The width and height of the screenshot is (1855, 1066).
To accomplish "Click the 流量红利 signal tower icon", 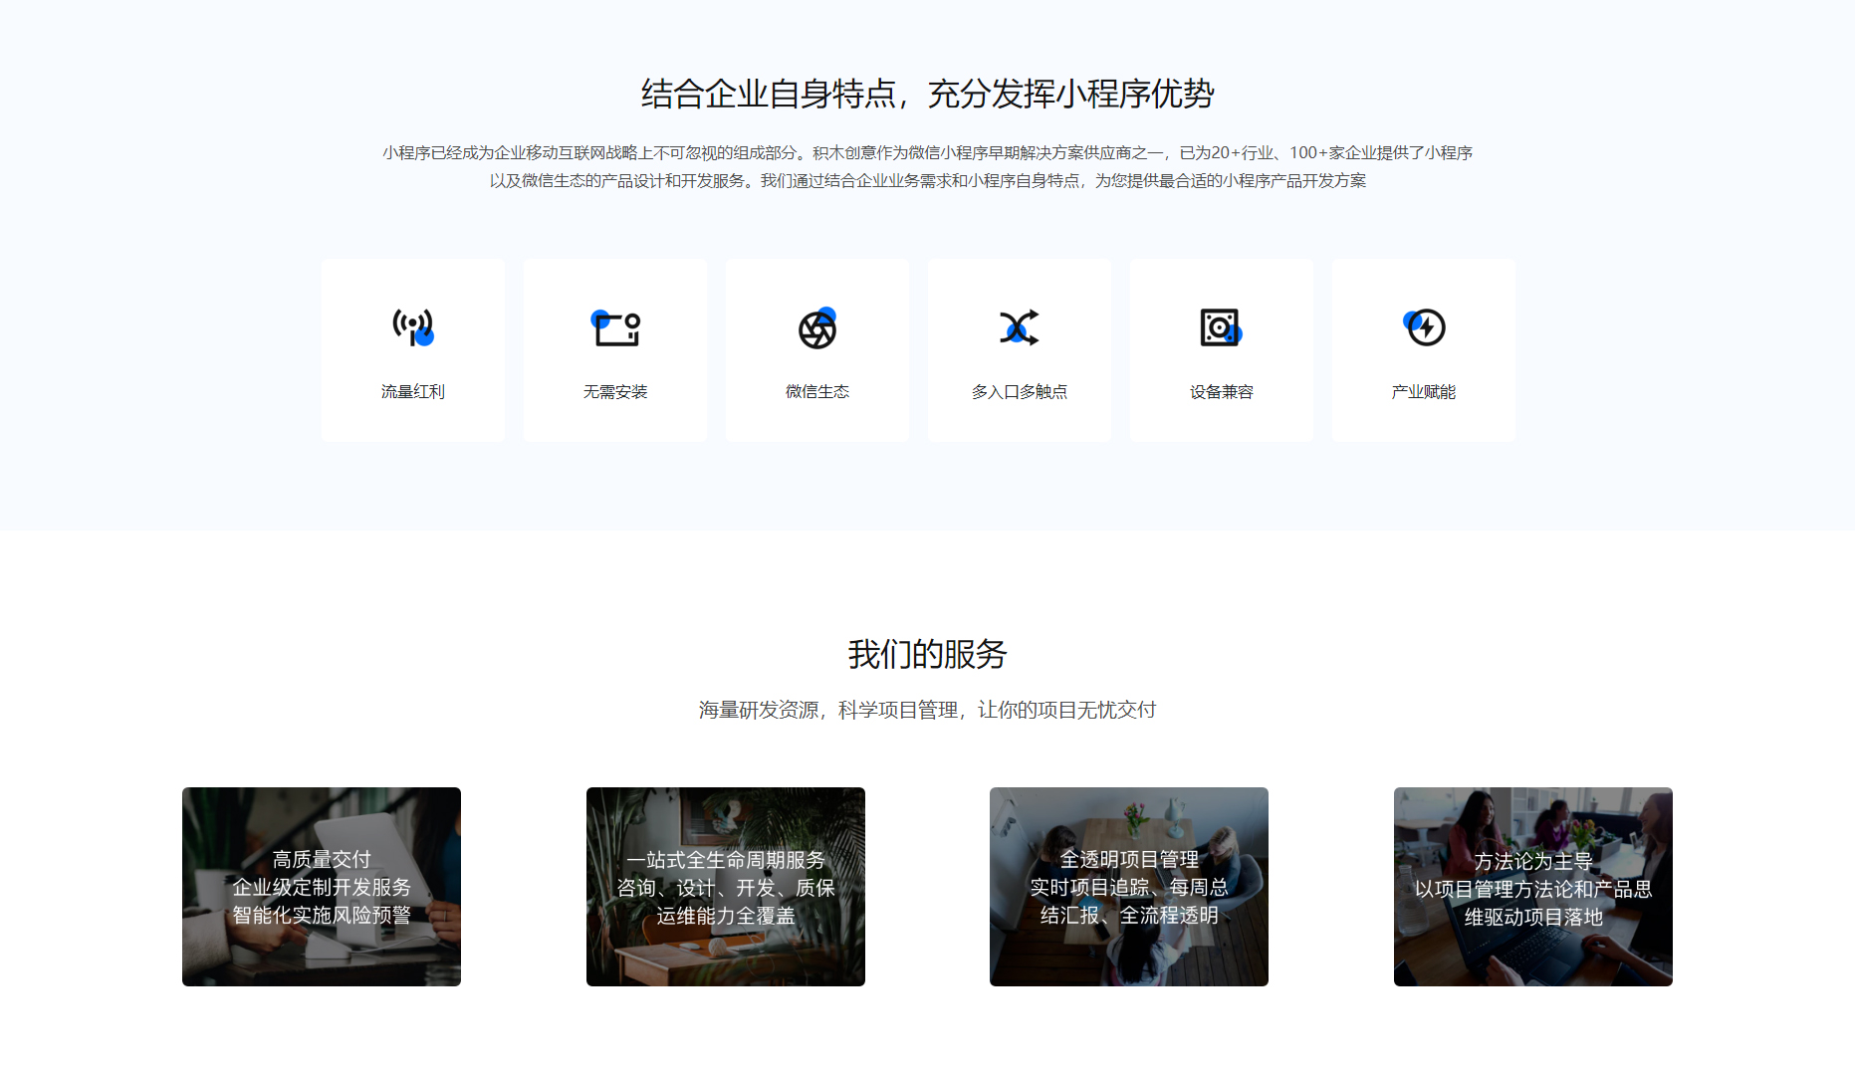I will click(412, 326).
